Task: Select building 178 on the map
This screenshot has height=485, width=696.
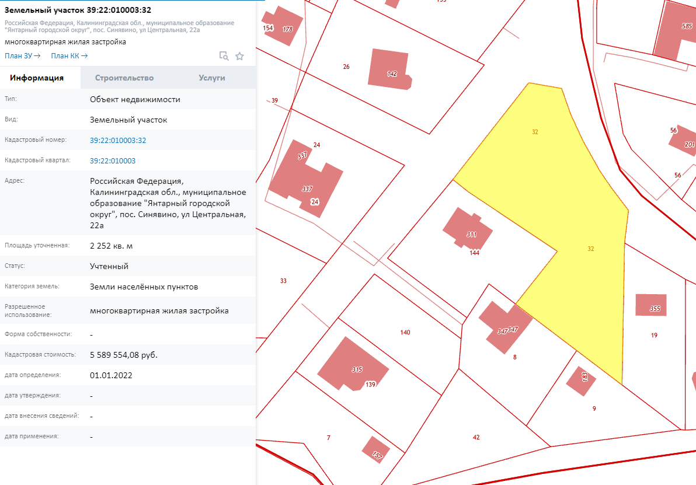Action: point(284,26)
